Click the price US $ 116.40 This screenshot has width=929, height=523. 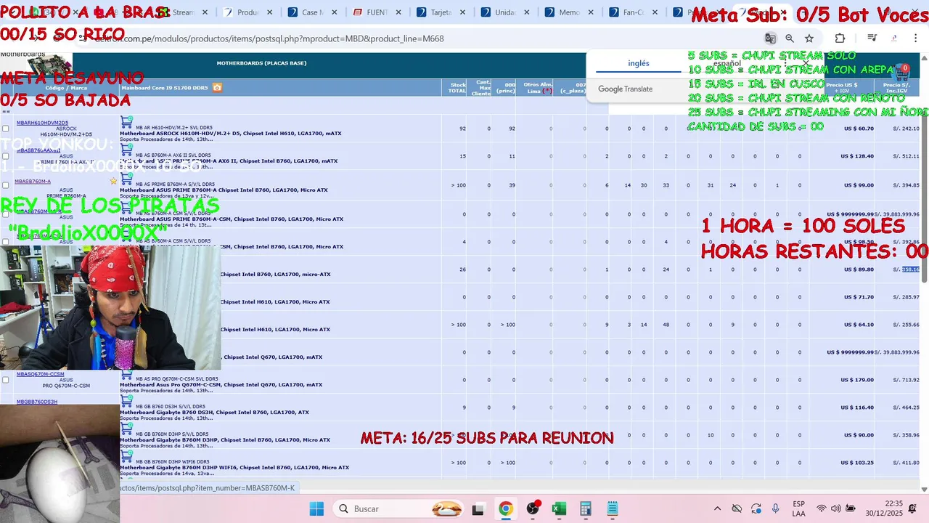tap(857, 408)
